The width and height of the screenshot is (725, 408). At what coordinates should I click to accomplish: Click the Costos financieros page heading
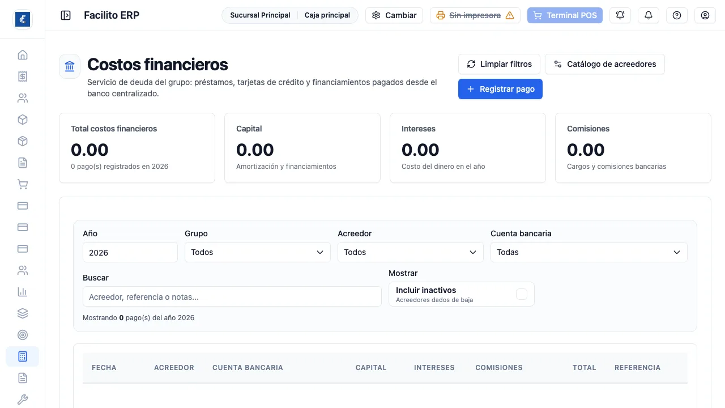pos(157,65)
